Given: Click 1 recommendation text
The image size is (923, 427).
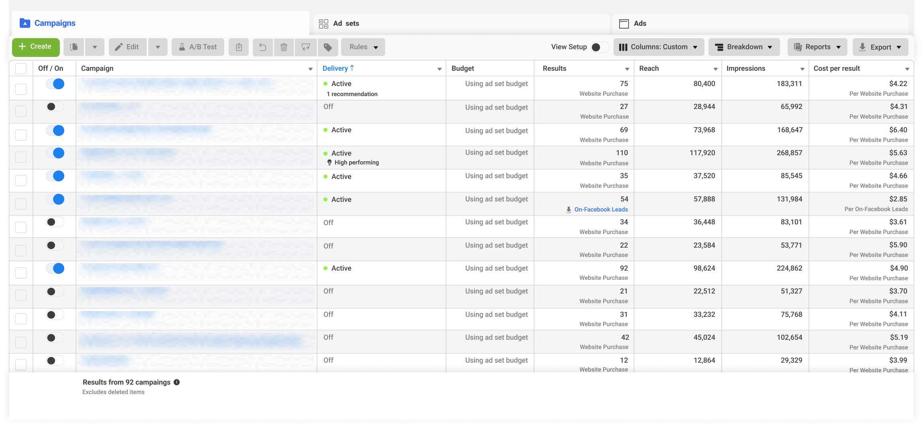Looking at the screenshot, I should click(352, 94).
